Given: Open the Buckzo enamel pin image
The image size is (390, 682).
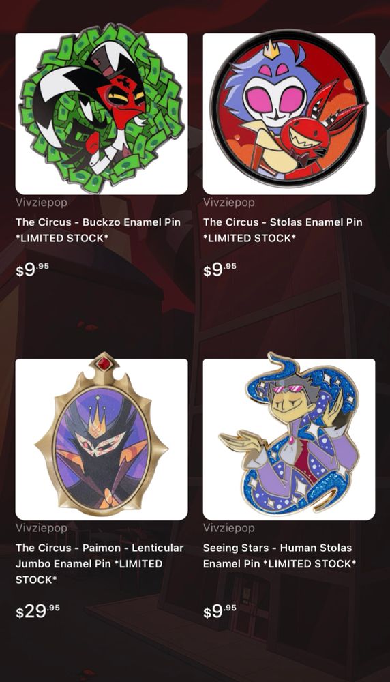Looking at the screenshot, I should tap(102, 113).
